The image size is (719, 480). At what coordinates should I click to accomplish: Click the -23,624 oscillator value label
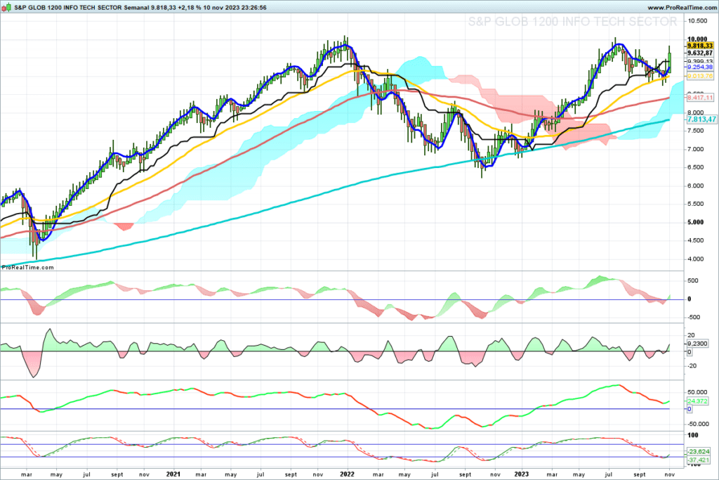click(x=699, y=452)
